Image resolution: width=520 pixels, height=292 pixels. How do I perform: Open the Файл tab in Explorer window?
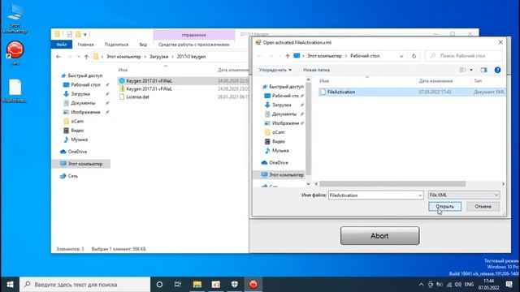click(62, 45)
